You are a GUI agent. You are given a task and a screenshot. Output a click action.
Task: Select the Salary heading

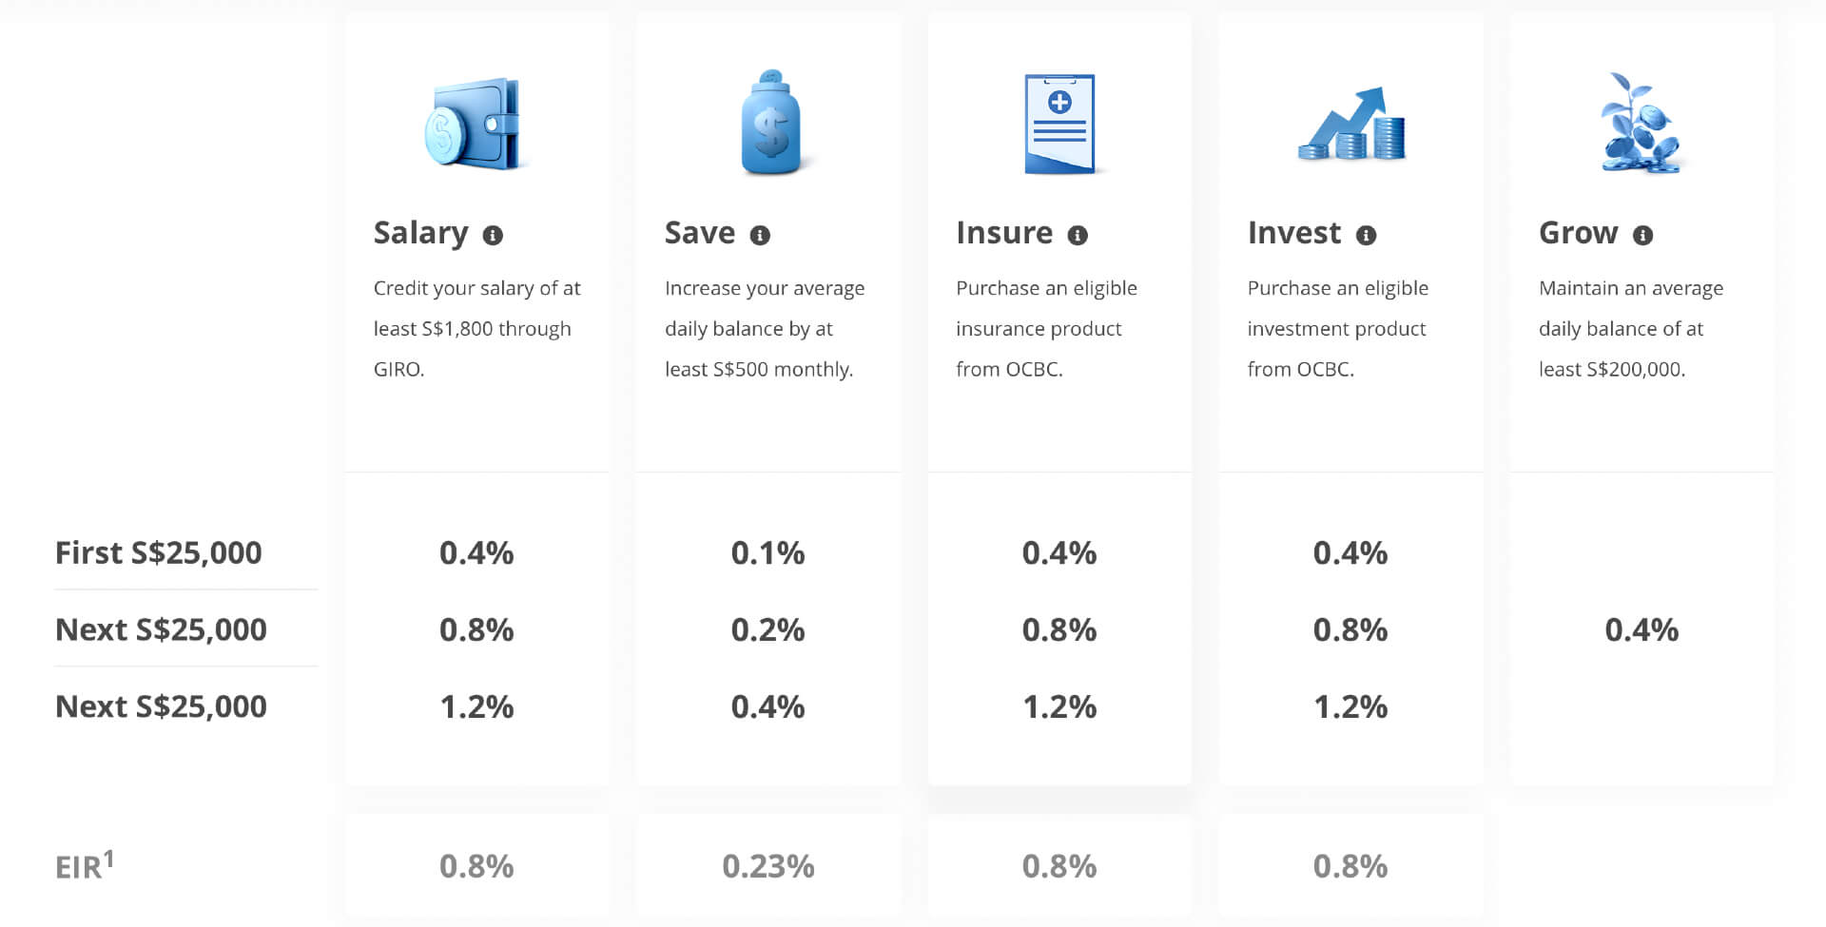click(x=420, y=233)
